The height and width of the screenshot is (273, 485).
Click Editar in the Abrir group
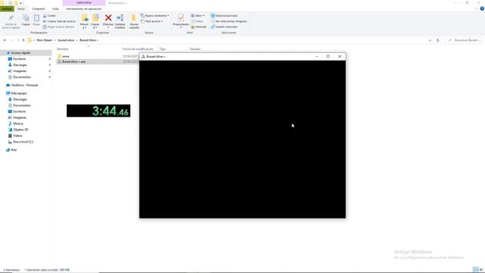click(197, 21)
